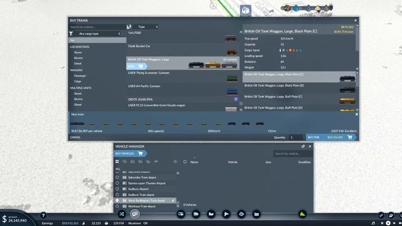Open the ship/harbor construction menu icon
This screenshot has height=226, width=402.
[211, 214]
